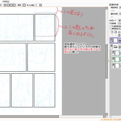Click the canvas scroll-up arrow
Image resolution: width=121 pixels, height=121 pixels.
click(x=107, y=8)
